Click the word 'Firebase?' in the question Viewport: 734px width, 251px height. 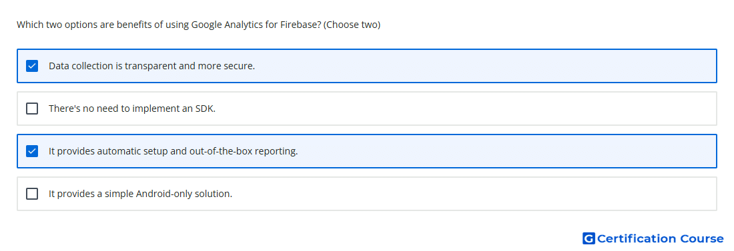300,25
